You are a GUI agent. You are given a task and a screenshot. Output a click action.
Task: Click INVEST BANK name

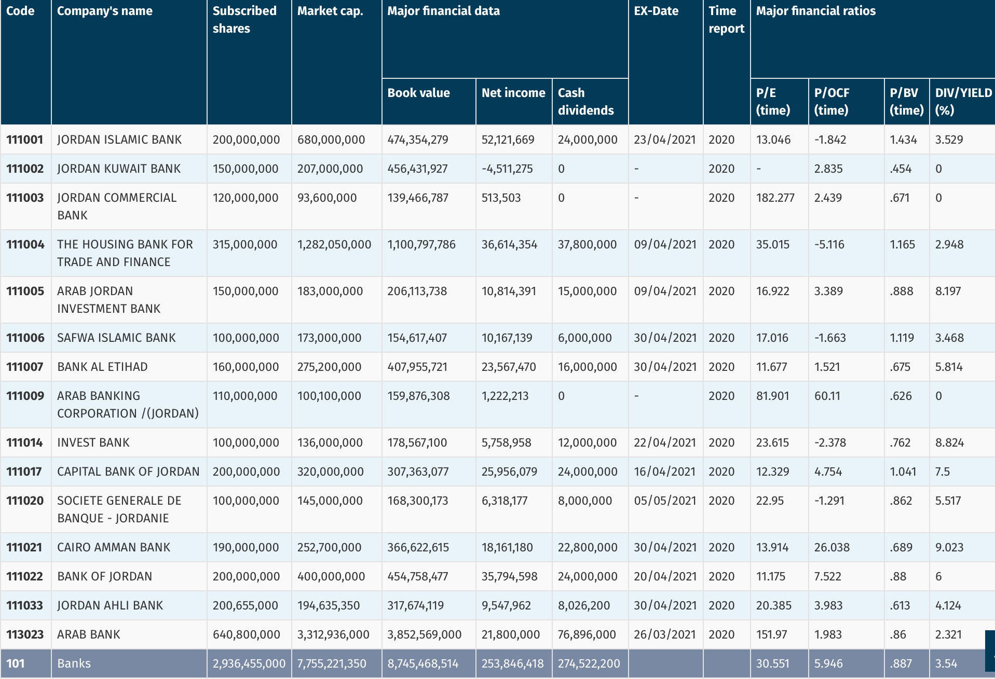(x=93, y=442)
